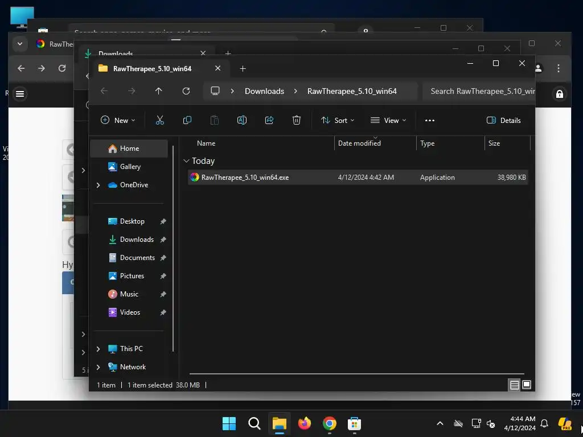The height and width of the screenshot is (437, 583).
Task: Open pinned Downloads folder in sidebar
Action: [x=129, y=240]
